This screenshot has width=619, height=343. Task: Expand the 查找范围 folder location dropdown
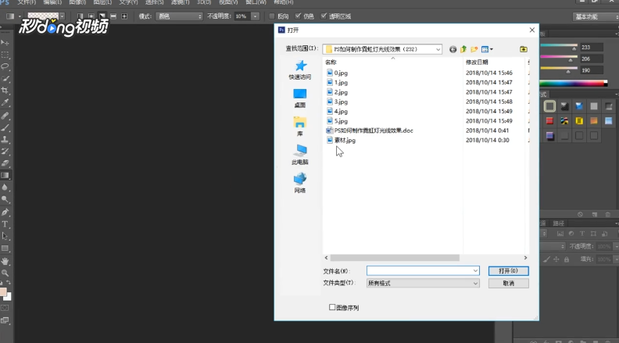point(438,49)
